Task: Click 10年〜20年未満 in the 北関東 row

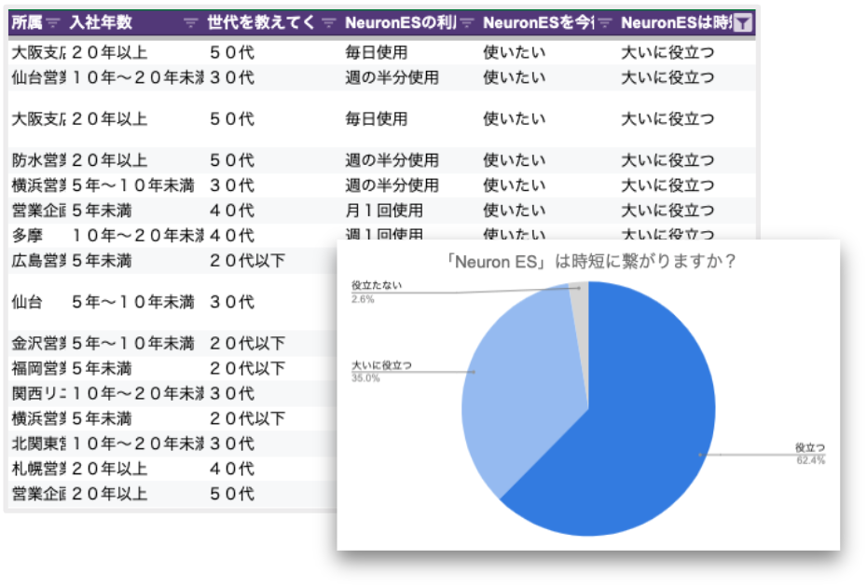Action: [x=138, y=444]
